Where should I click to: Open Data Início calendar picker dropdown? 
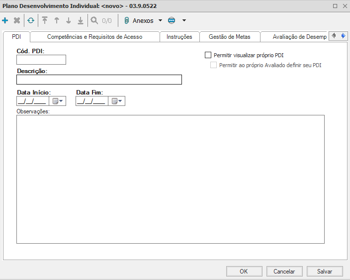[58, 101]
